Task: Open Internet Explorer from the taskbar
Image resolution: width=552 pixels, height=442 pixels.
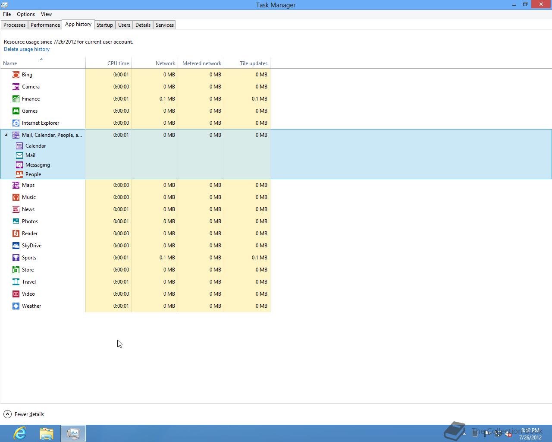Action: coord(20,433)
